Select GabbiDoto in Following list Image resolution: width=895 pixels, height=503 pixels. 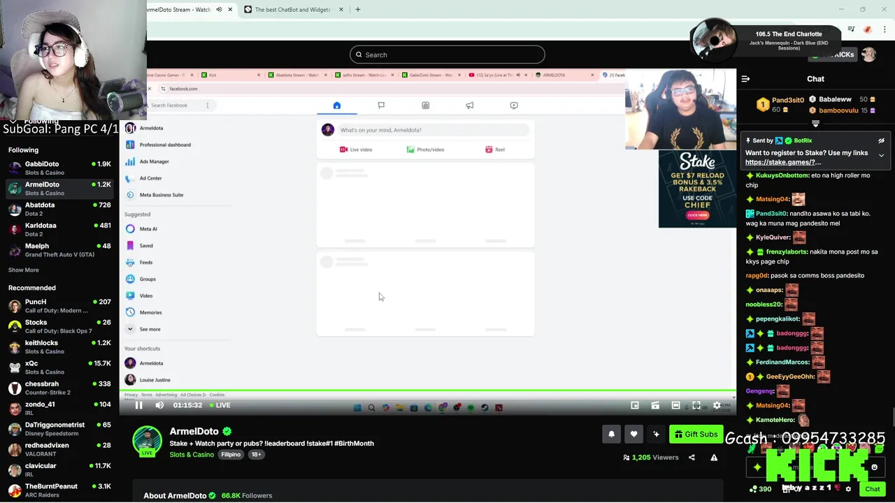pos(59,168)
